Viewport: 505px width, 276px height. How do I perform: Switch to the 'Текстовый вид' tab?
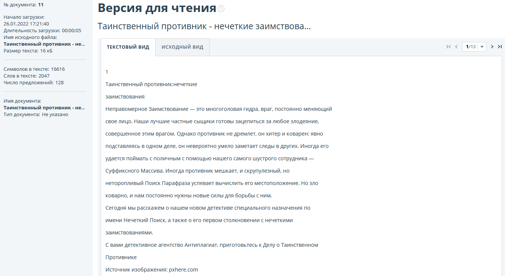pyautogui.click(x=128, y=47)
